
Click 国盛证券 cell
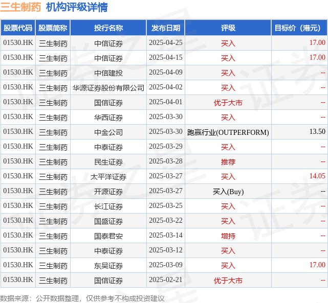click(108, 221)
